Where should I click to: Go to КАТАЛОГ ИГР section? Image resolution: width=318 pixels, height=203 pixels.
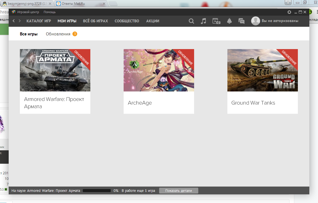click(39, 21)
